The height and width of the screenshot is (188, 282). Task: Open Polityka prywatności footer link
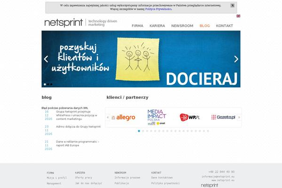pos(165,183)
